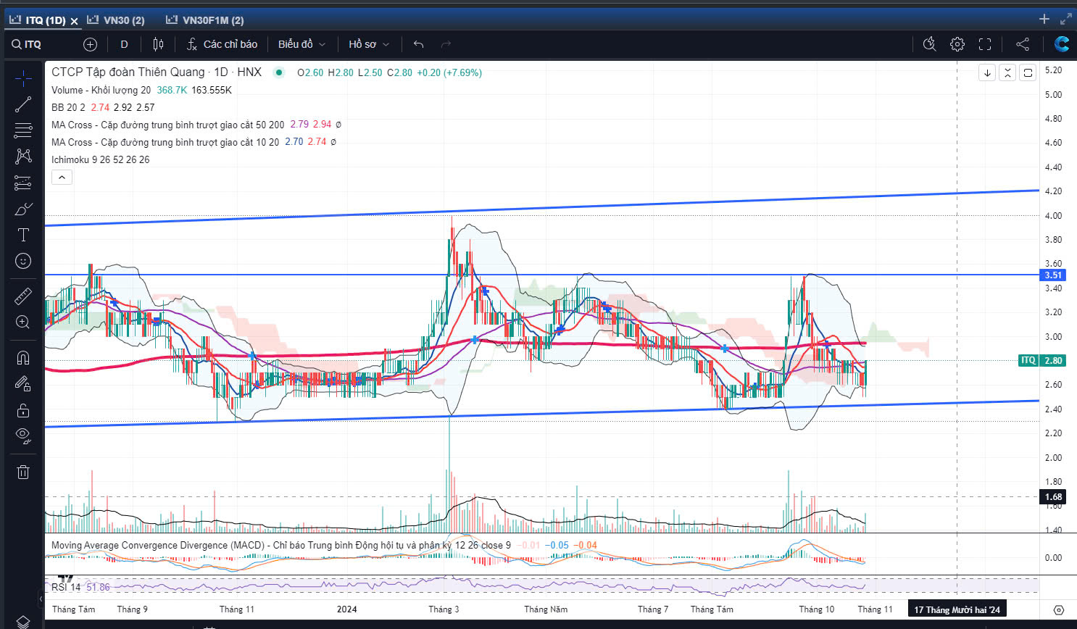Click the 2024 year label on time axis
Image resolution: width=1077 pixels, height=629 pixels.
coord(346,609)
